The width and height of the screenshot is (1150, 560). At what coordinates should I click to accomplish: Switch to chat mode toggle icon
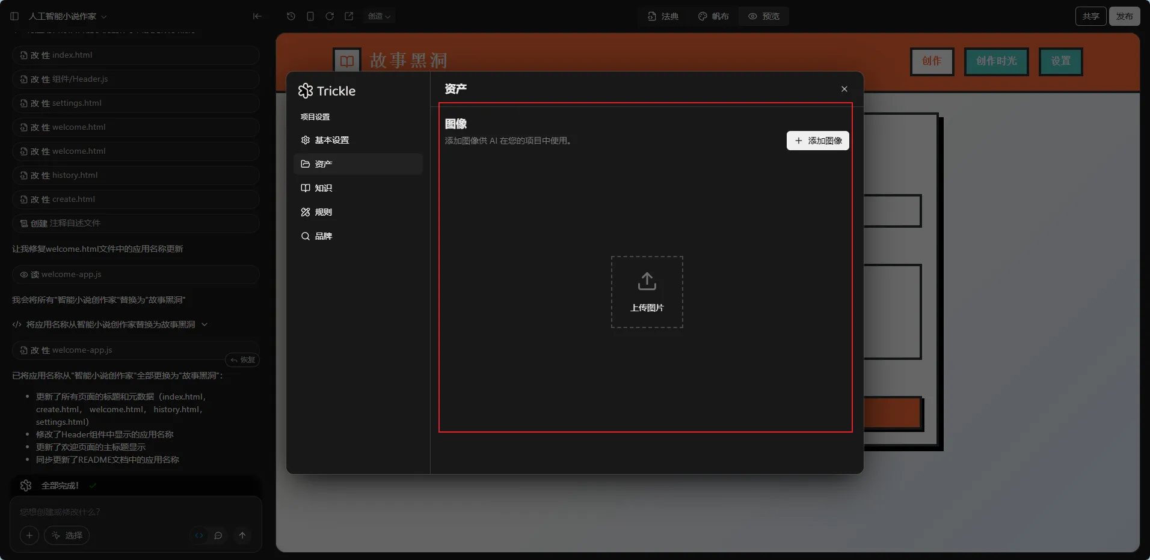tap(218, 535)
